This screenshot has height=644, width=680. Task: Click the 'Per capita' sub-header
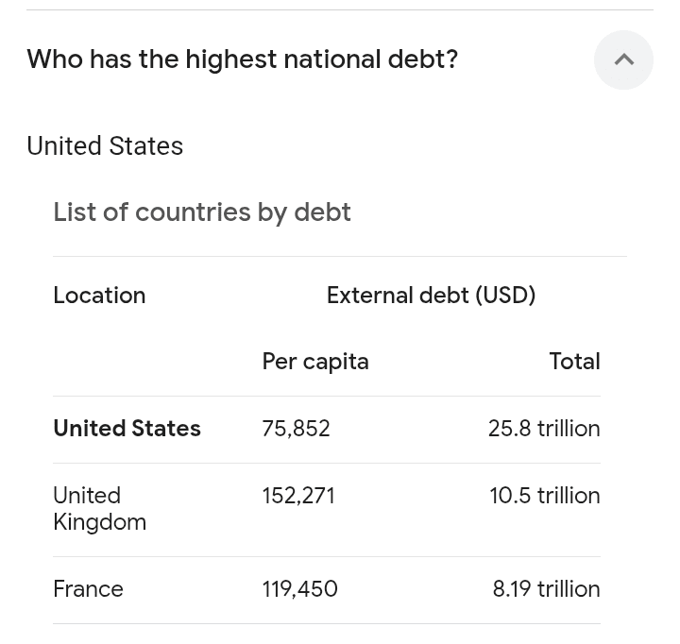coord(315,362)
